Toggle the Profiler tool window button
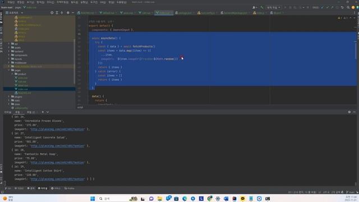The width and height of the screenshot is (359, 202). click(x=70, y=189)
